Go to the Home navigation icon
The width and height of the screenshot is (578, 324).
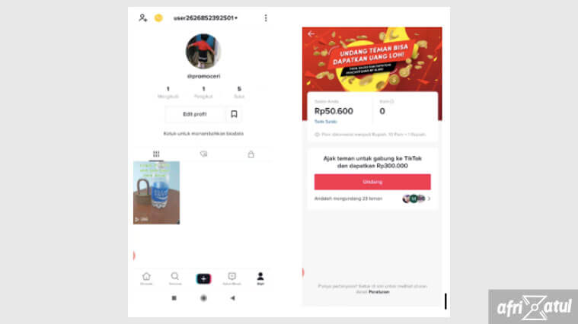click(146, 278)
